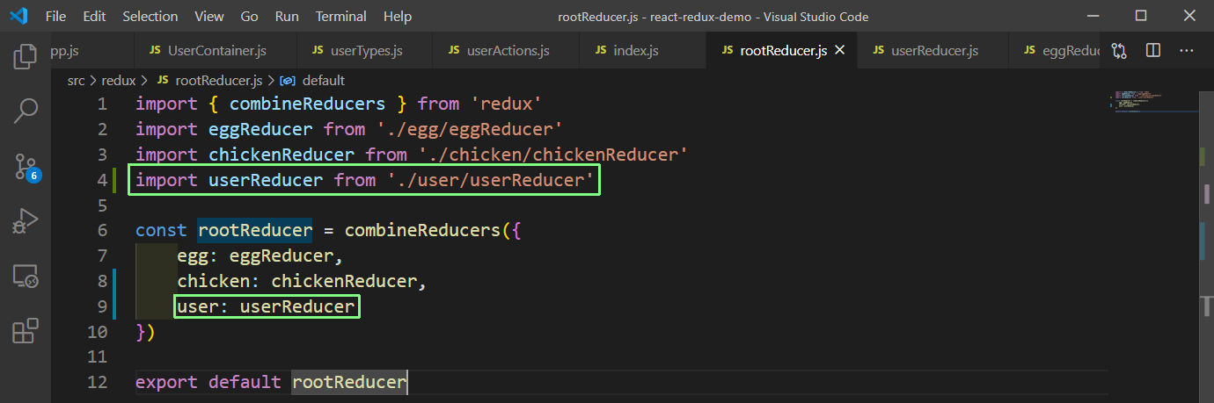
Task: Open the Edit menu
Action: [94, 17]
